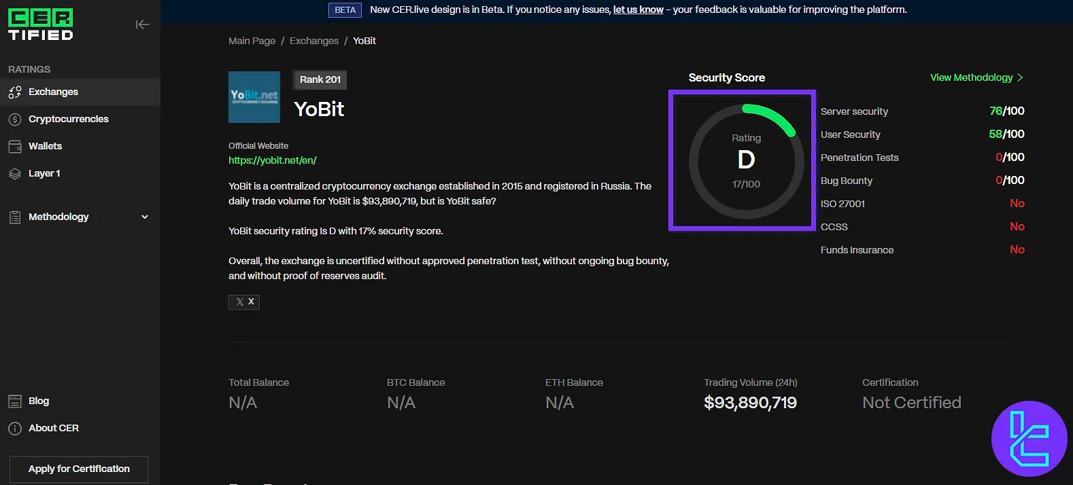Open the yobit.net official website link

[273, 160]
